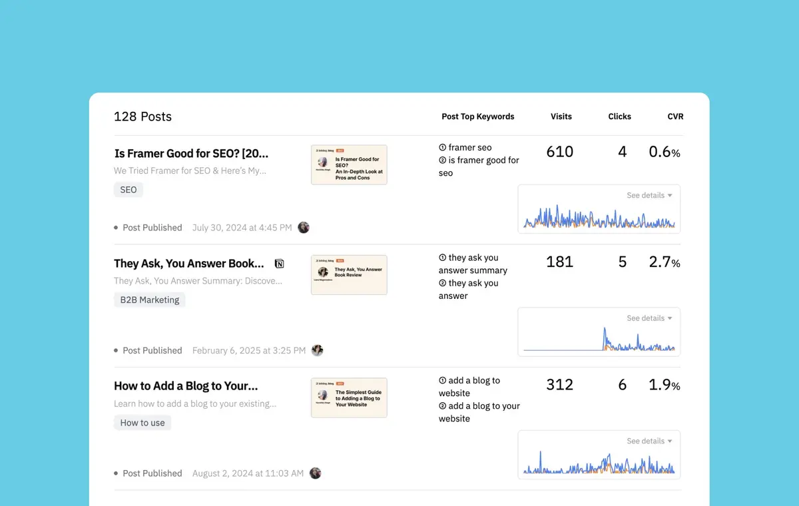Click the is framer good for seo keyword

pos(479,166)
